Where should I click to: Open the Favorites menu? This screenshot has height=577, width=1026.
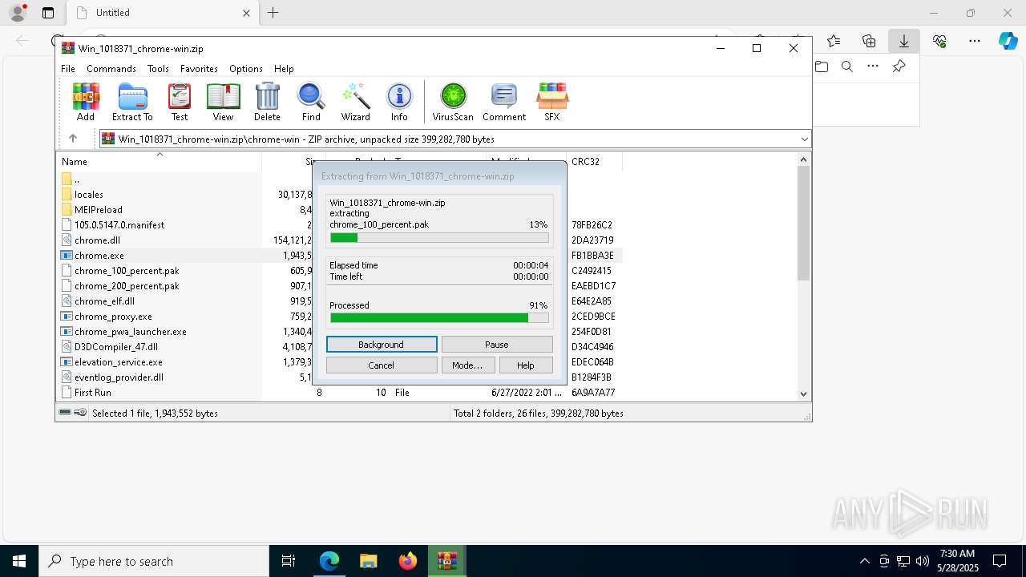pyautogui.click(x=199, y=69)
